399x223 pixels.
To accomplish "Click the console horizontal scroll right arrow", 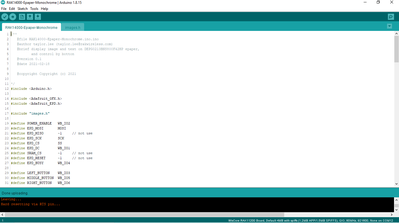I will click(x=392, y=215).
